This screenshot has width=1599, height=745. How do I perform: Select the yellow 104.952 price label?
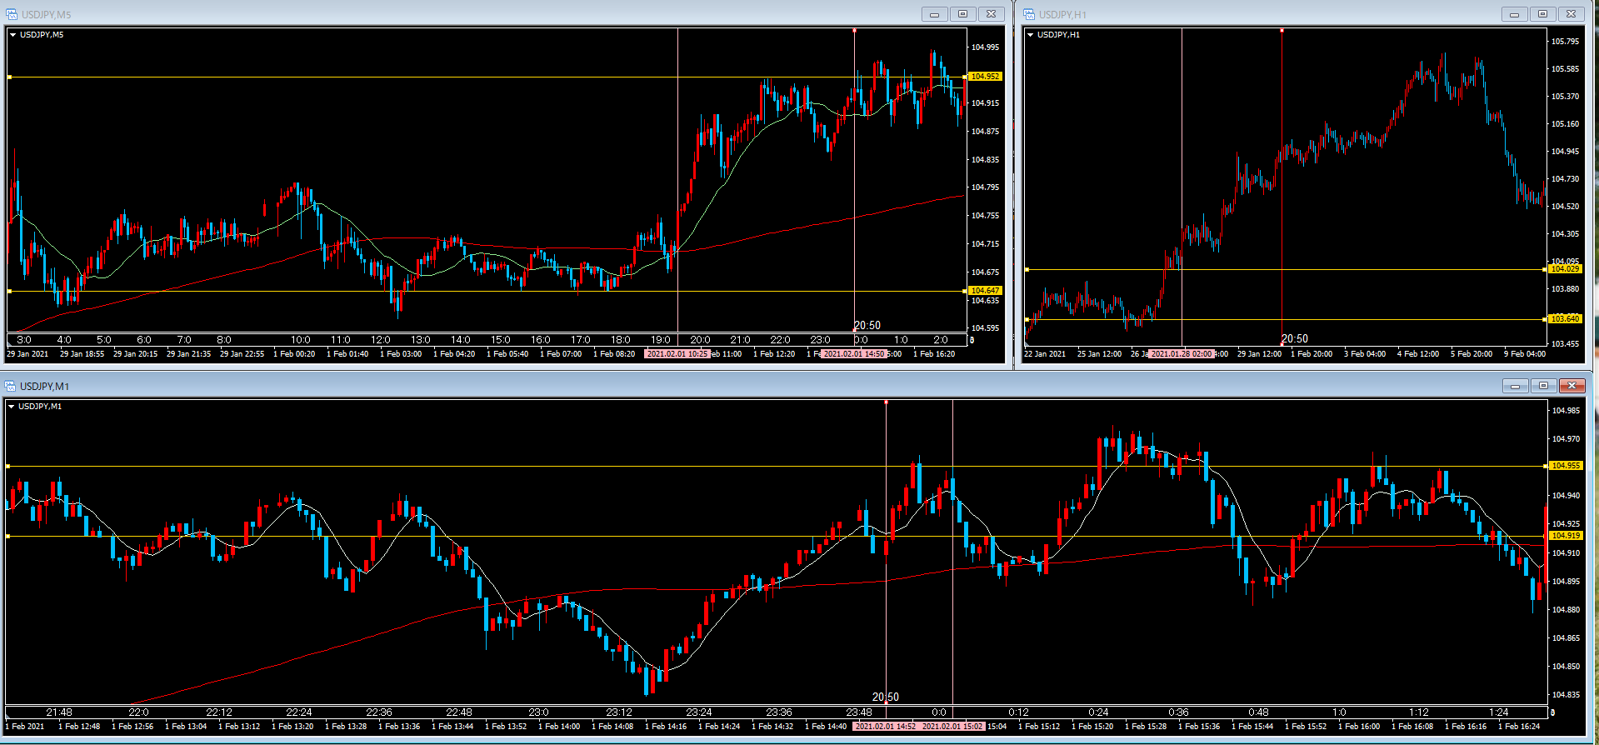click(984, 77)
